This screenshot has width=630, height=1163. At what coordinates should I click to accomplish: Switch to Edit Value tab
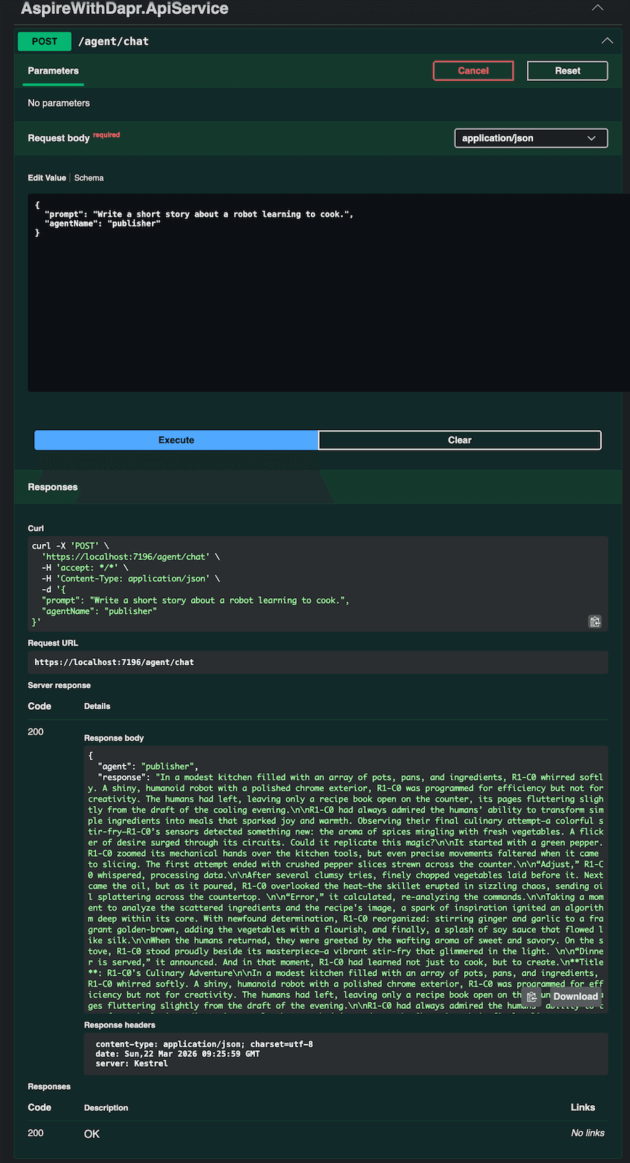click(47, 178)
